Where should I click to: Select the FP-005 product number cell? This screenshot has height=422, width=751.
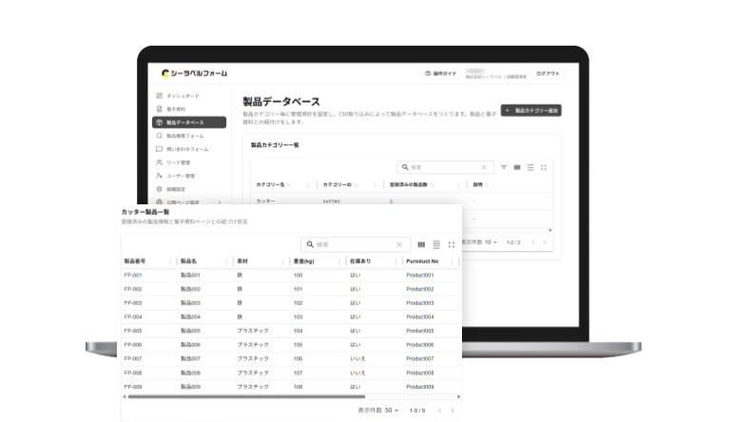(133, 331)
